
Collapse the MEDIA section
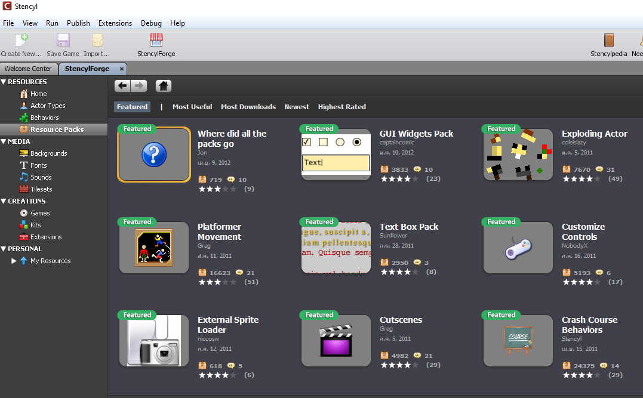4,141
